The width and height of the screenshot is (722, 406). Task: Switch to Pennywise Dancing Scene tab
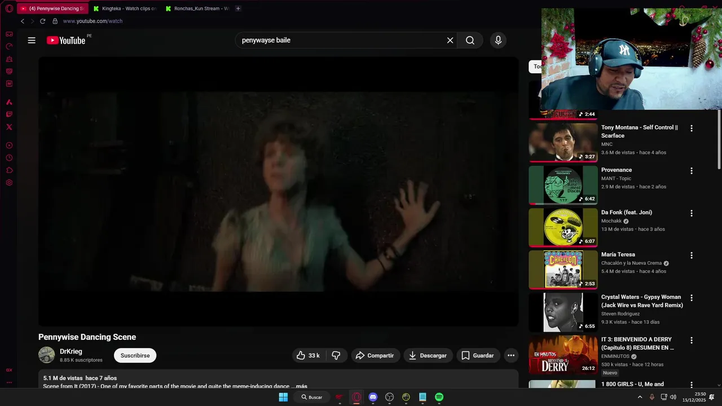pyautogui.click(x=52, y=8)
